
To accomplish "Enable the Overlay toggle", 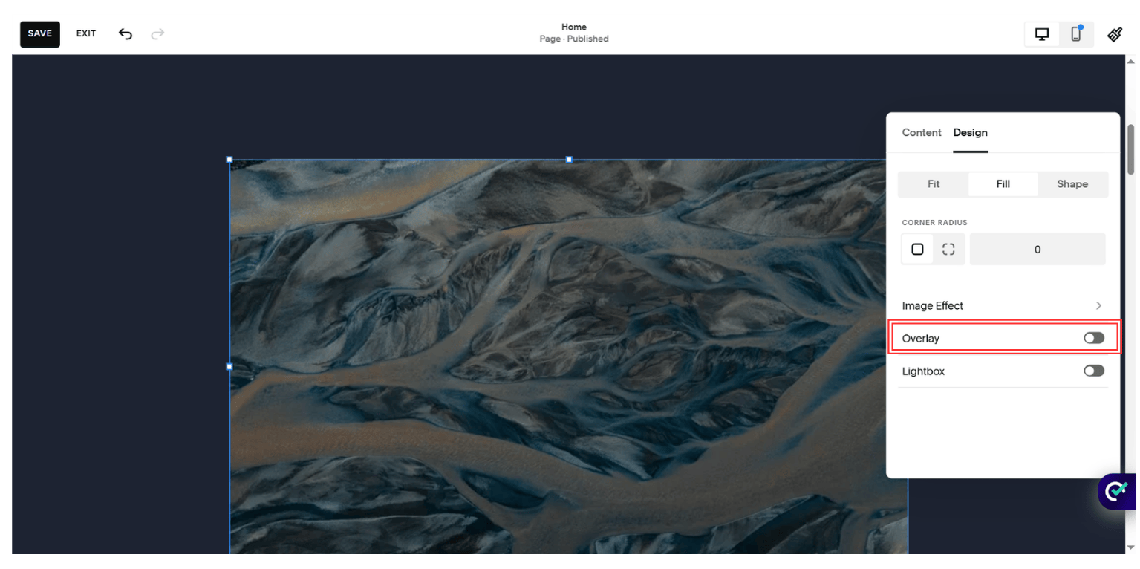I will tap(1094, 338).
